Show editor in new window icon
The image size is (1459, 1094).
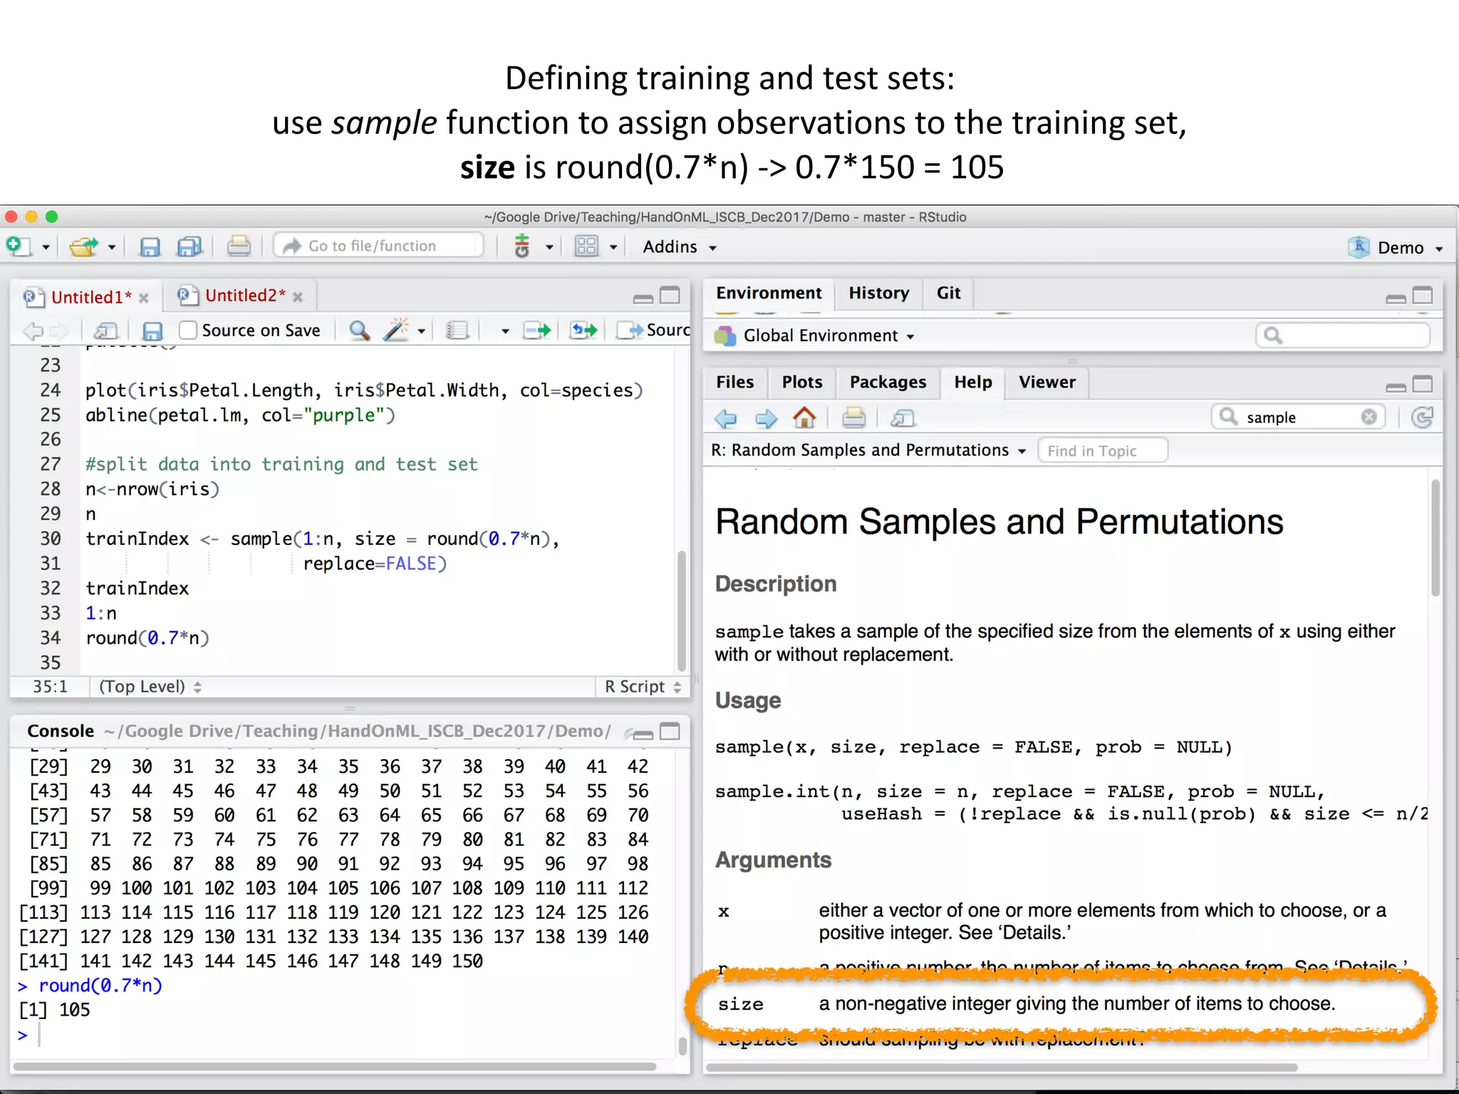tap(106, 330)
